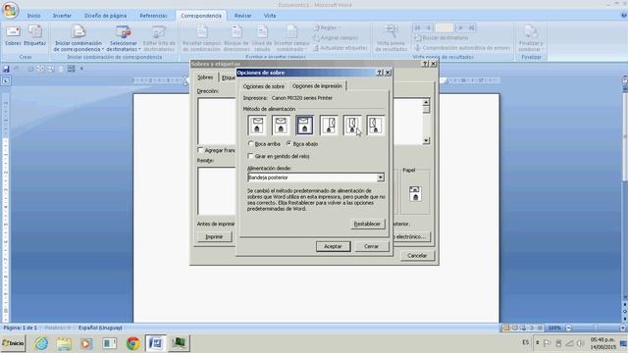Click the Dirección scrollbar up arrow

coord(426,102)
